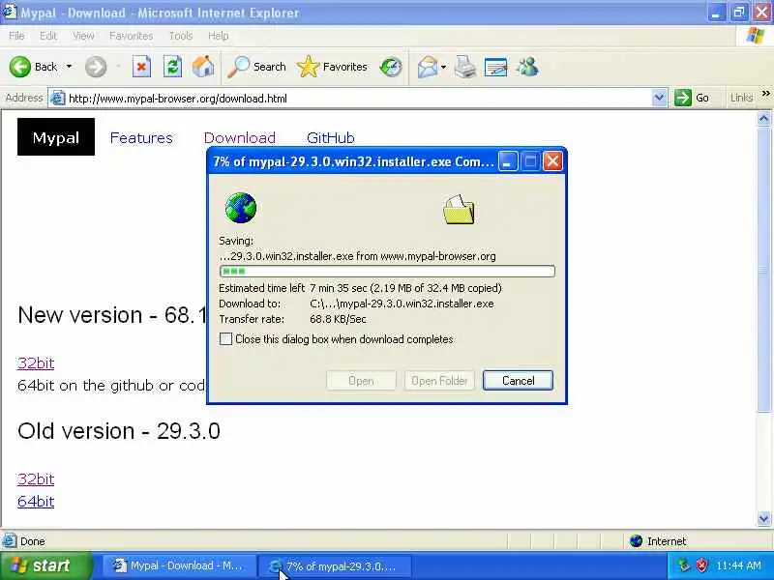This screenshot has width=774, height=580.
Task: Switch to 7% of mypal taskbar button
Action: (x=334, y=565)
